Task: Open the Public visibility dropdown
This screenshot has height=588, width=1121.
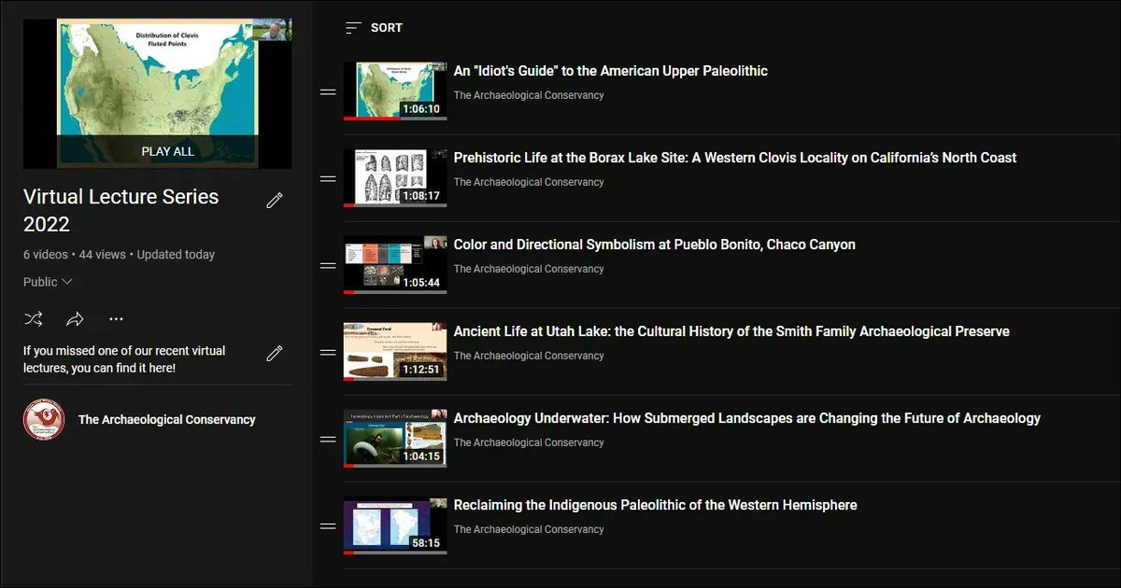Action: [x=48, y=281]
